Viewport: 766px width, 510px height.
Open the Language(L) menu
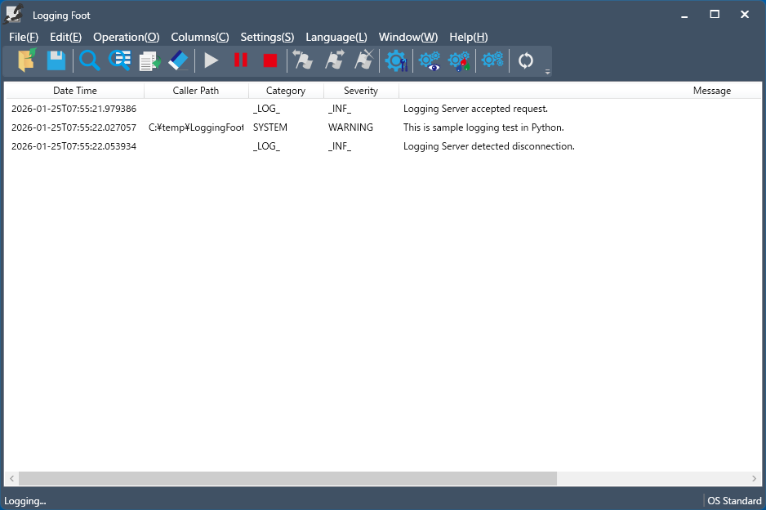pos(336,37)
